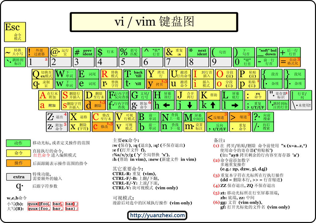Screen dimensions: 316x223
Task: Click the lowercase n 查找下一处 key
Action: pyautogui.click(x=171, y=127)
